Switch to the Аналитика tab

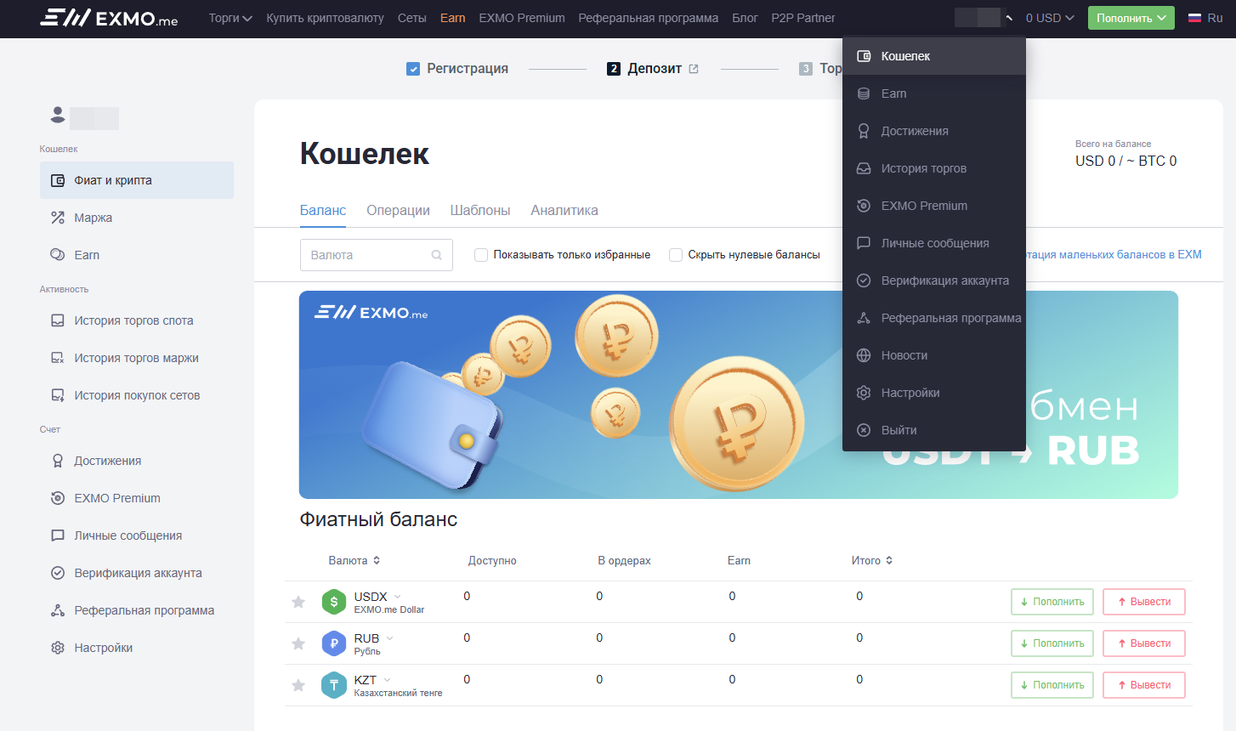564,211
